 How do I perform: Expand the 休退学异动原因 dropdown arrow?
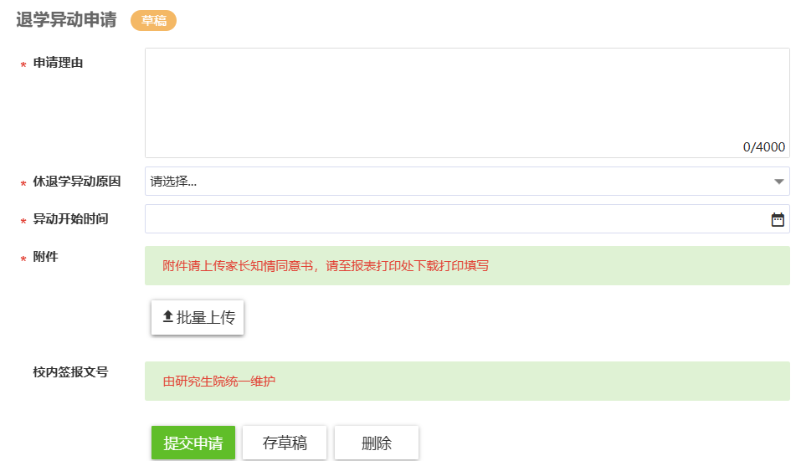tap(778, 182)
